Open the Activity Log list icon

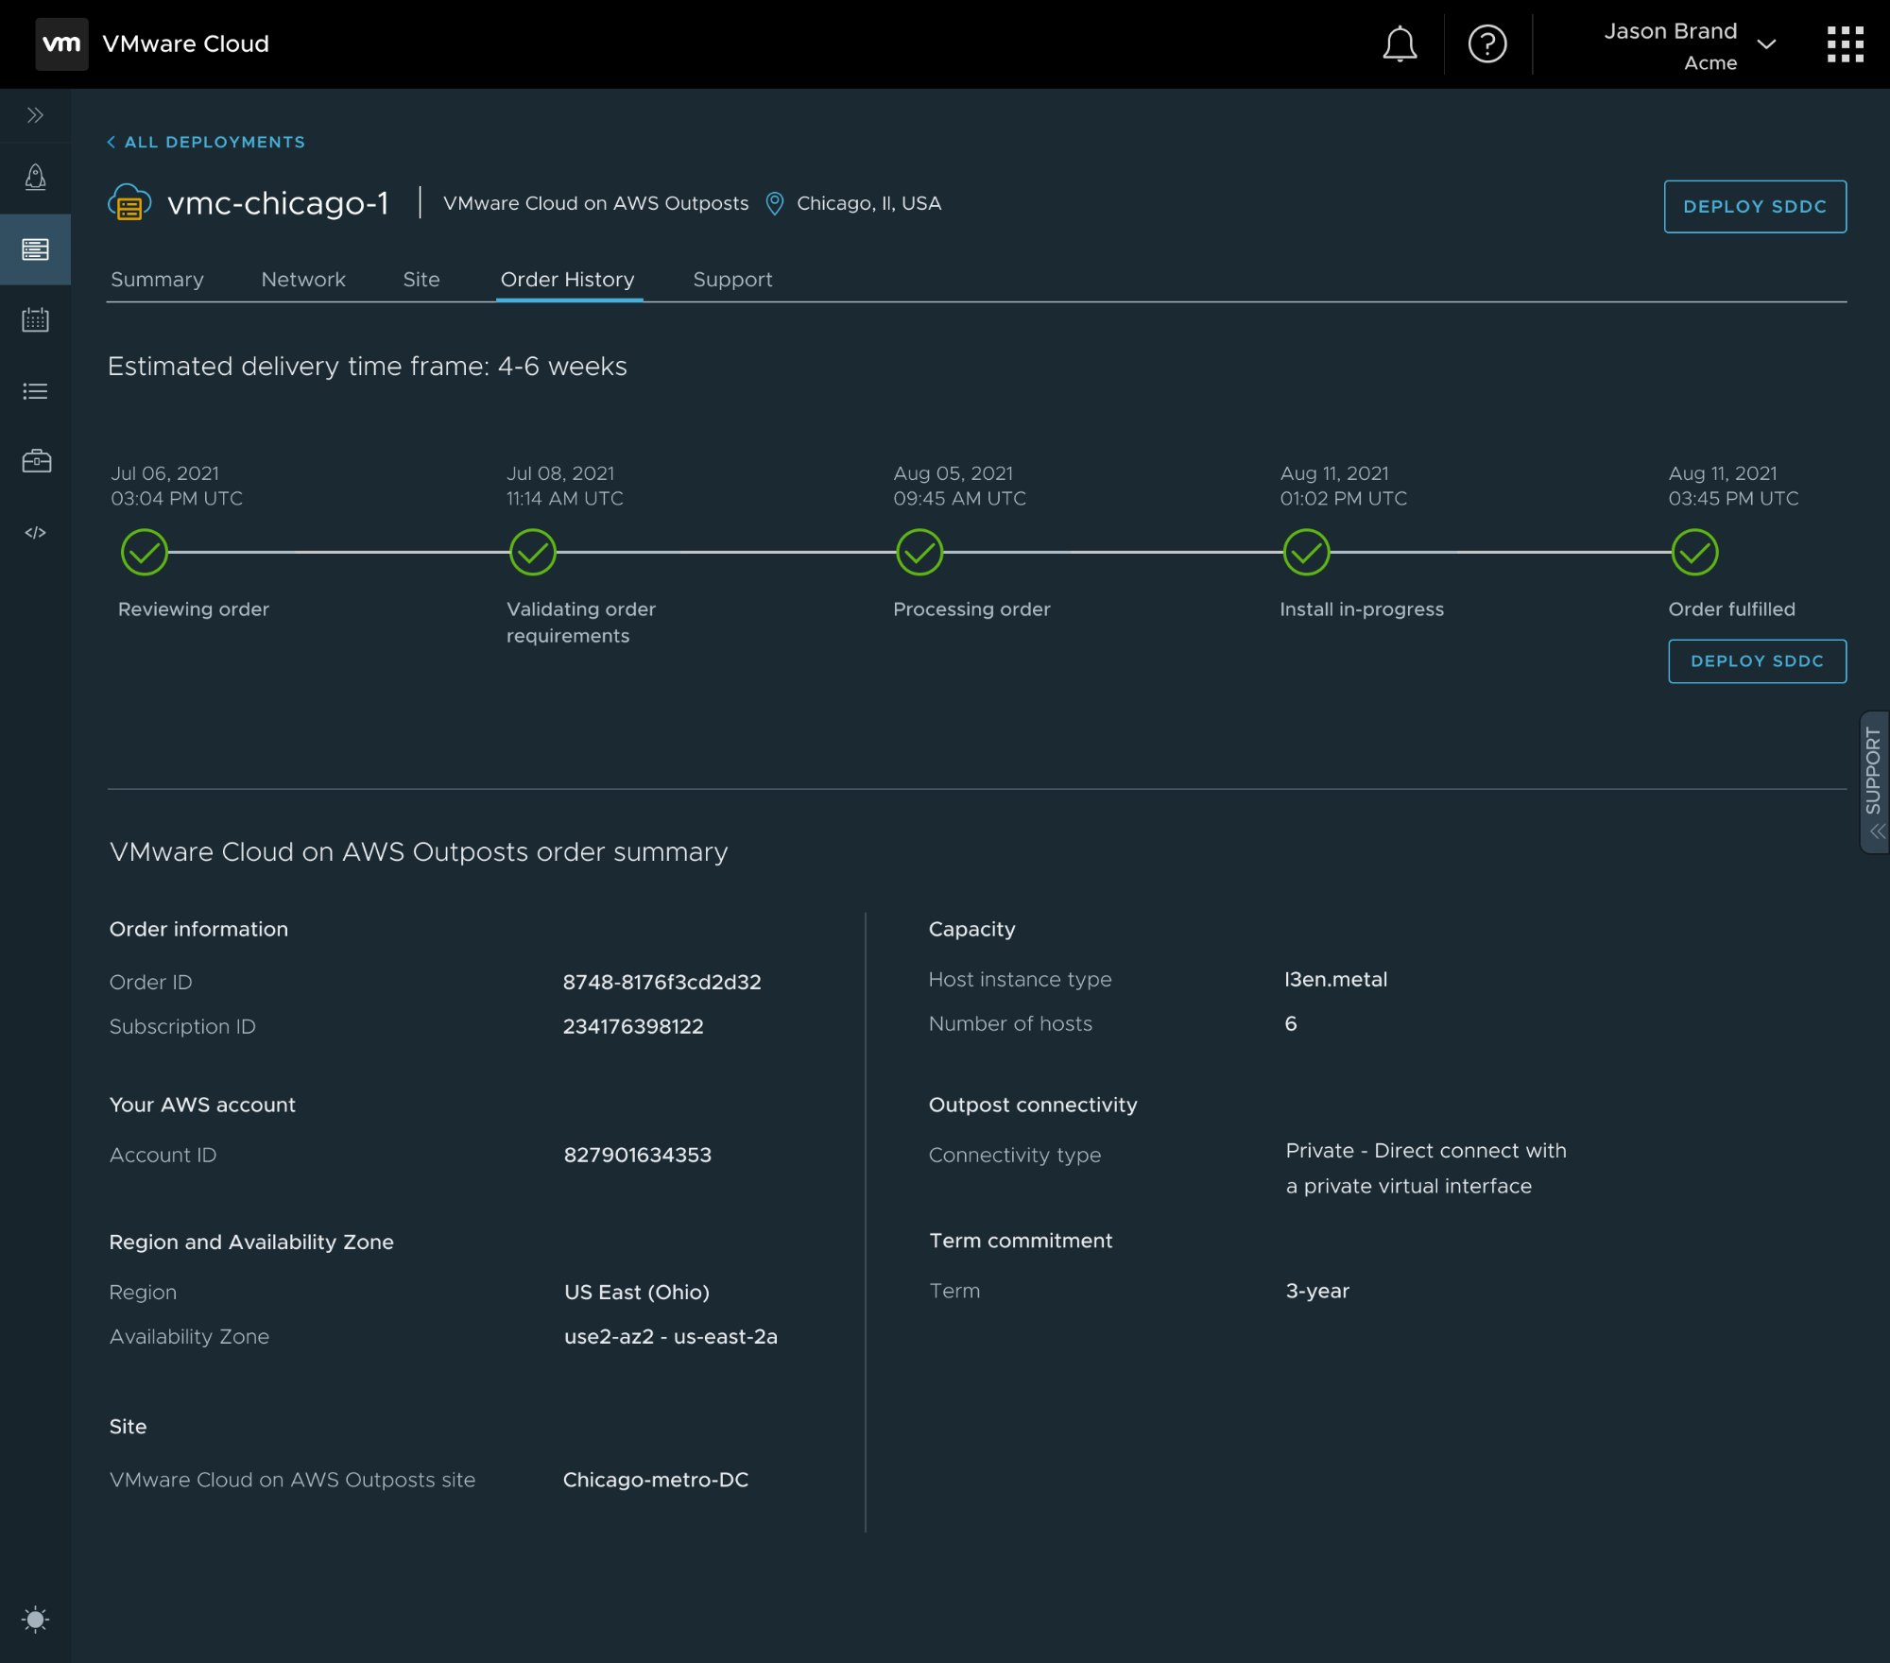coord(36,391)
